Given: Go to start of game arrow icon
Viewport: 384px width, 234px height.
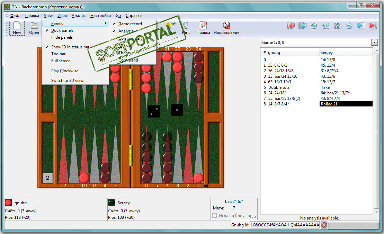Looking at the screenshot, I should point(302,26).
